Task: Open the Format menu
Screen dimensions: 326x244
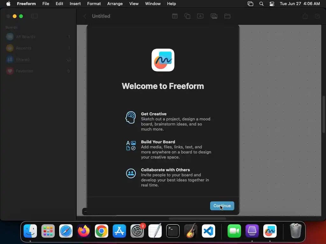Action: point(94,4)
